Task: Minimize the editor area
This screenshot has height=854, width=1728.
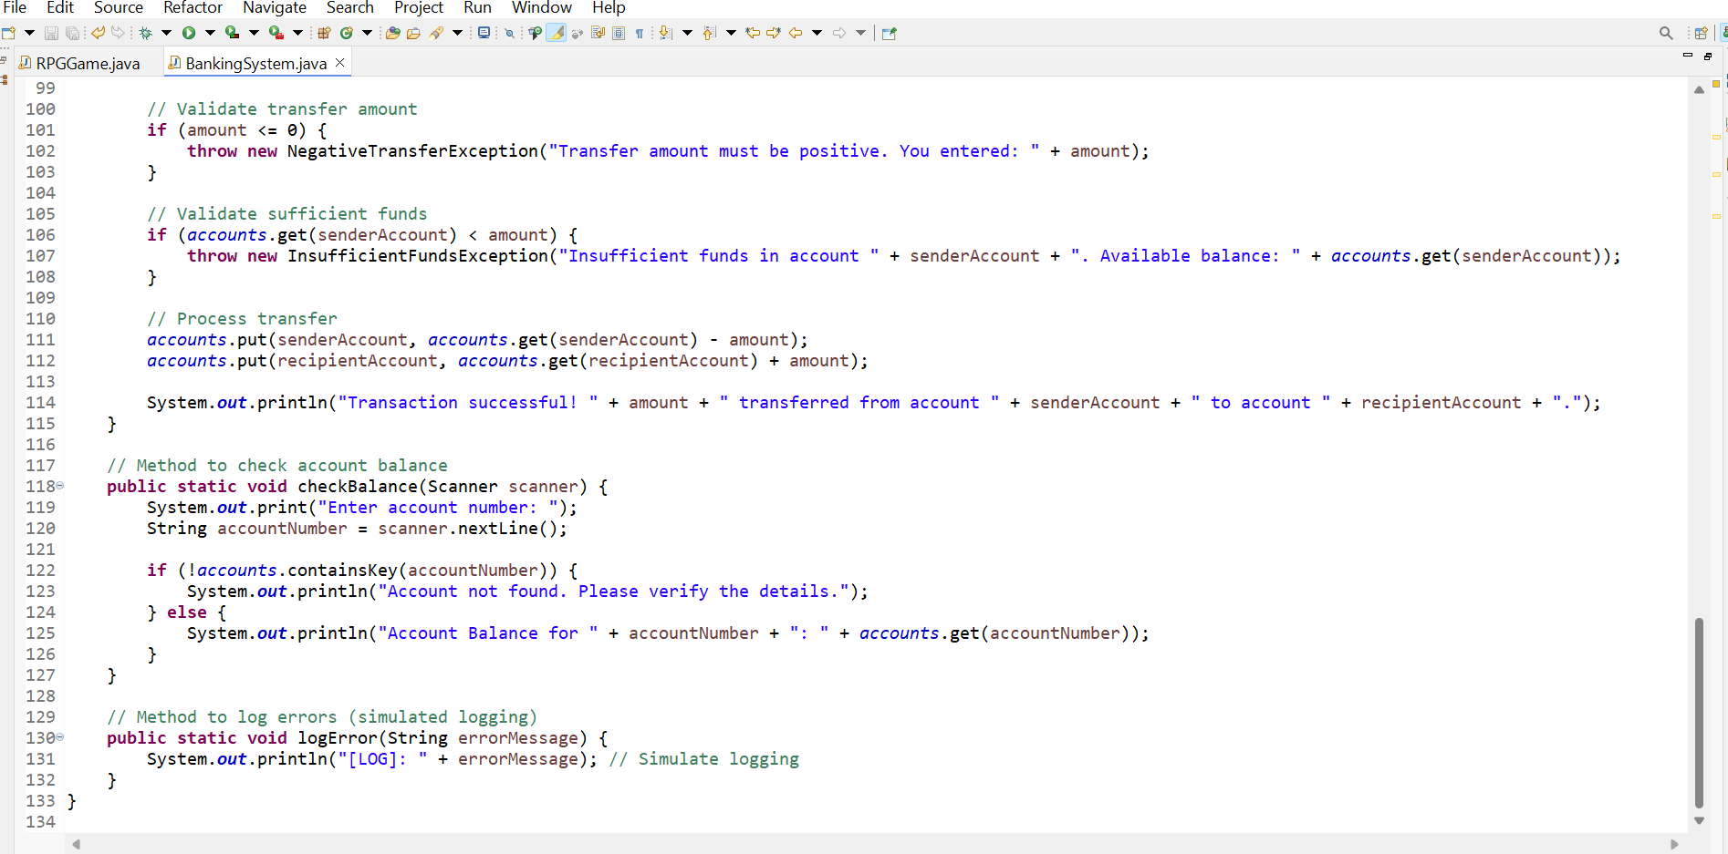Action: (x=1687, y=56)
